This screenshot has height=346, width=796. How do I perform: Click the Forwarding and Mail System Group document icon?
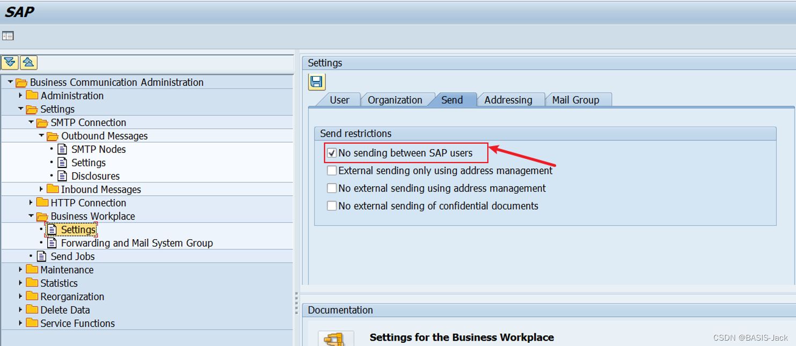pos(52,243)
